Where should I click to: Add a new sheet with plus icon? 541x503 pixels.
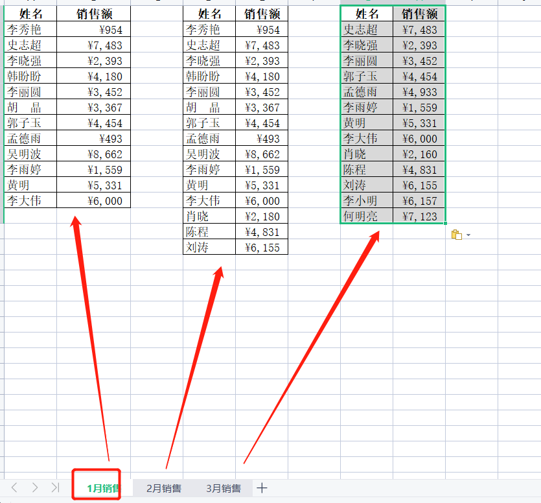pyautogui.click(x=262, y=488)
